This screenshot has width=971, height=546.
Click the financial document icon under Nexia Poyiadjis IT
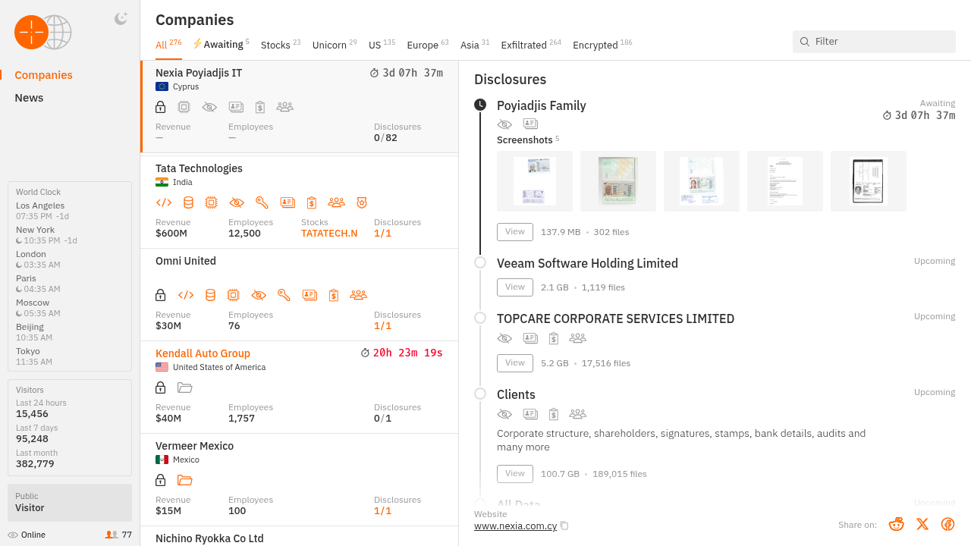(260, 107)
